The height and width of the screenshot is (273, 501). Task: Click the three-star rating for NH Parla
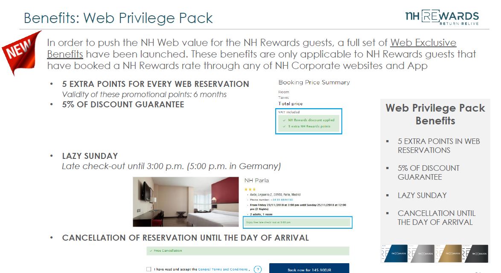250,190
